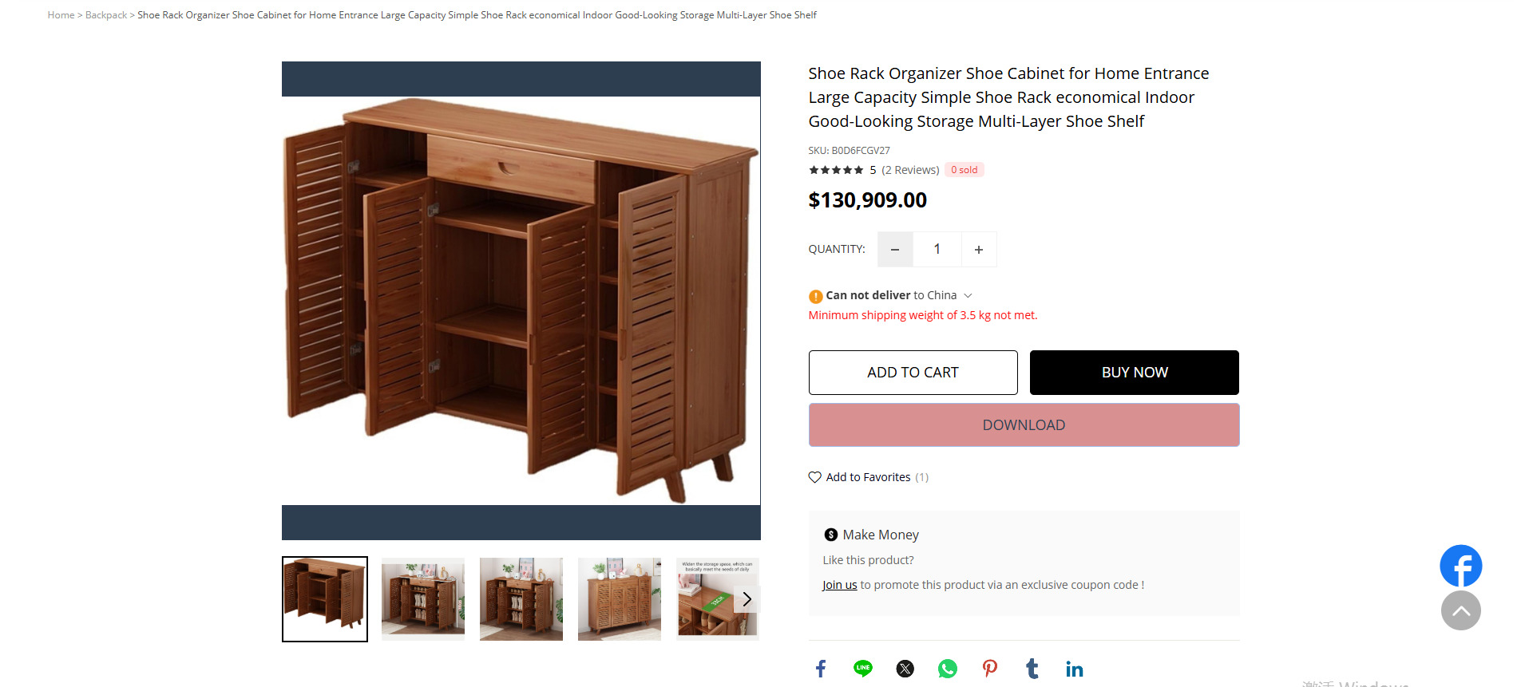Go to Home breadcrumb
The width and height of the screenshot is (1521, 687).
(61, 15)
